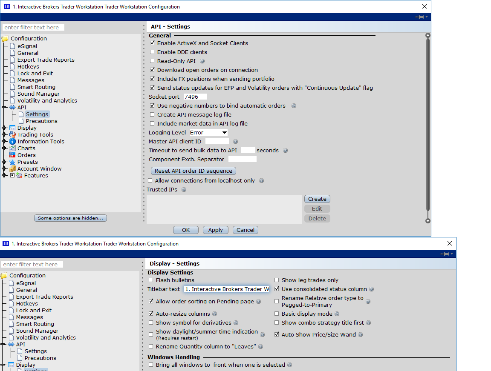Collapse the API node in top tree
The height and width of the screenshot is (371, 491).
pyautogui.click(x=4, y=107)
